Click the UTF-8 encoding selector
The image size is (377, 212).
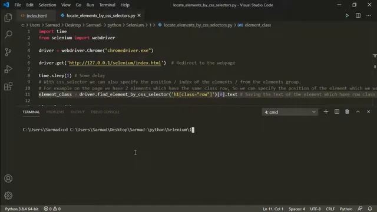315,209
